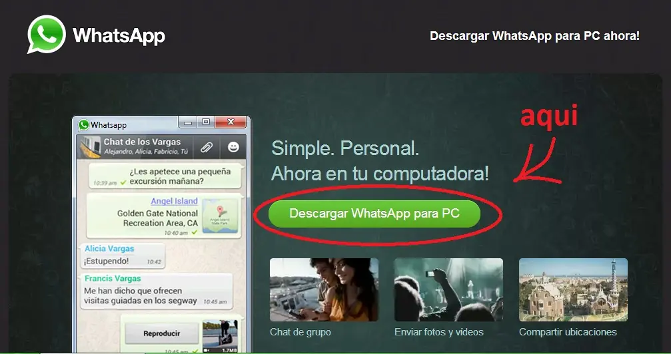Image resolution: width=671 pixels, height=354 pixels.
Task: Click the WhatsApp logo in header
Action: click(x=46, y=34)
